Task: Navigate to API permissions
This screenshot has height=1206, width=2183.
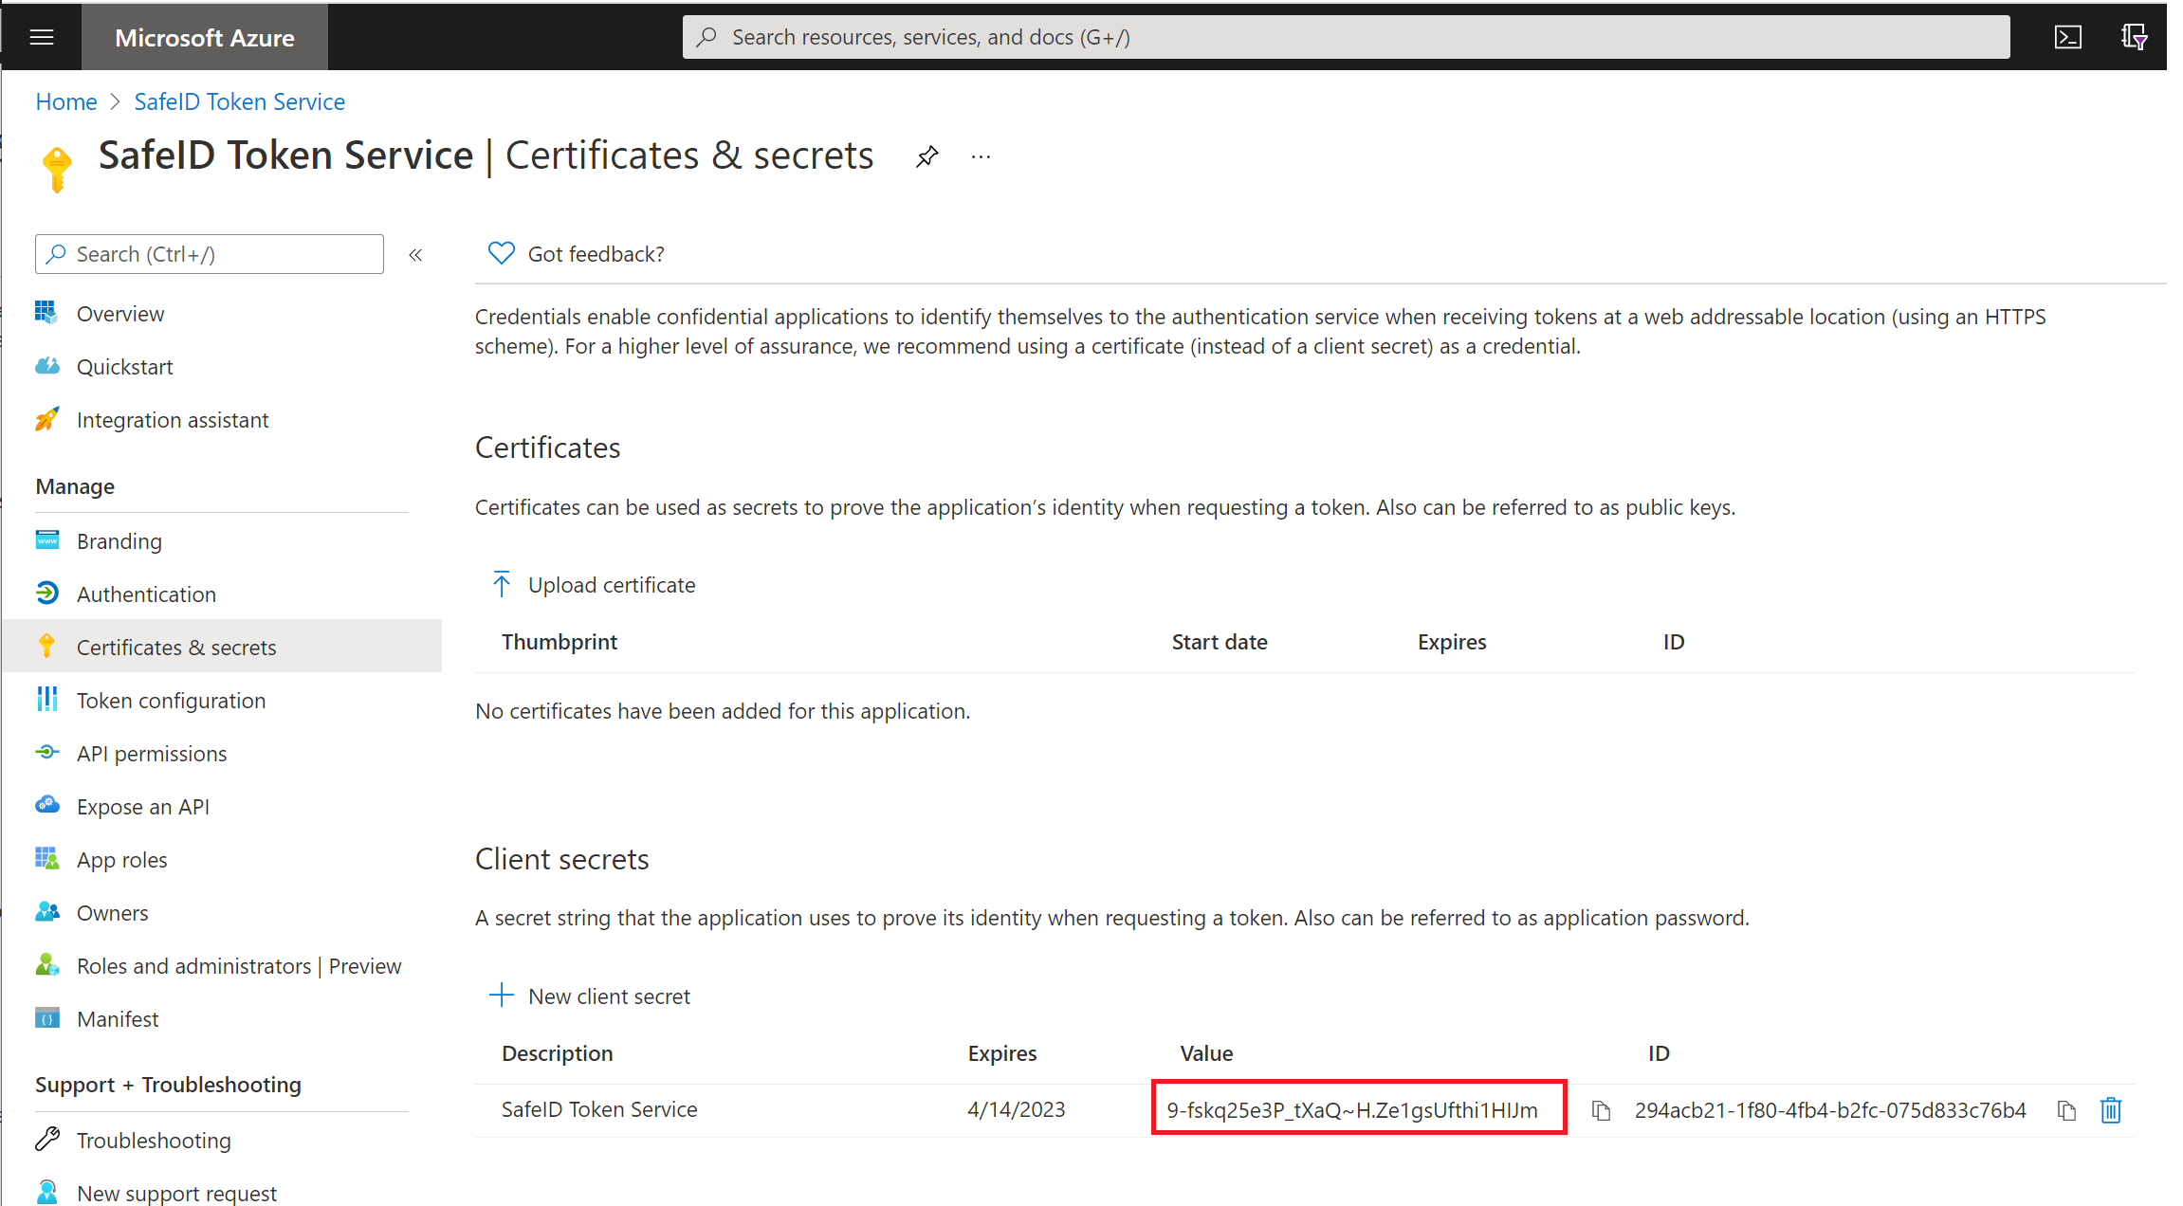Action: (152, 754)
